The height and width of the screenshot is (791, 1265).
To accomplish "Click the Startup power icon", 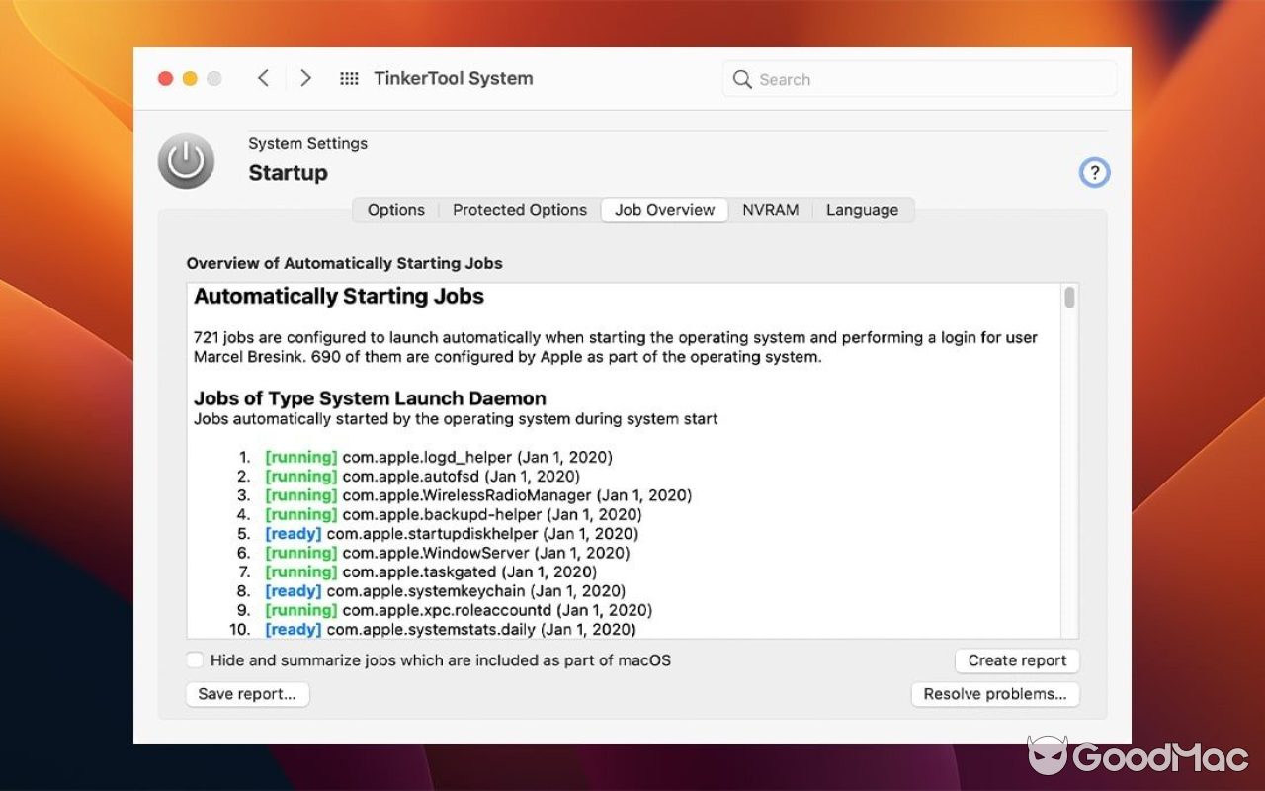I will 186,160.
